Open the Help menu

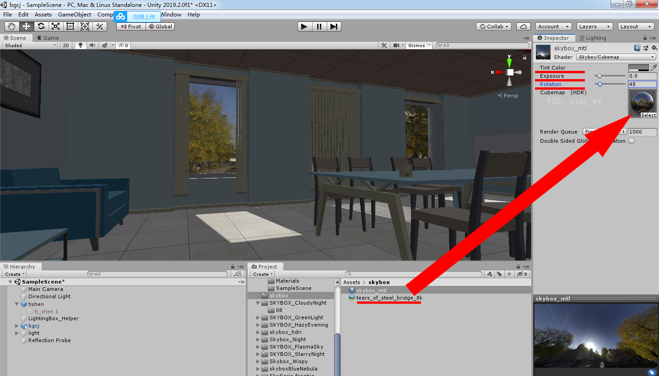pyautogui.click(x=194, y=15)
